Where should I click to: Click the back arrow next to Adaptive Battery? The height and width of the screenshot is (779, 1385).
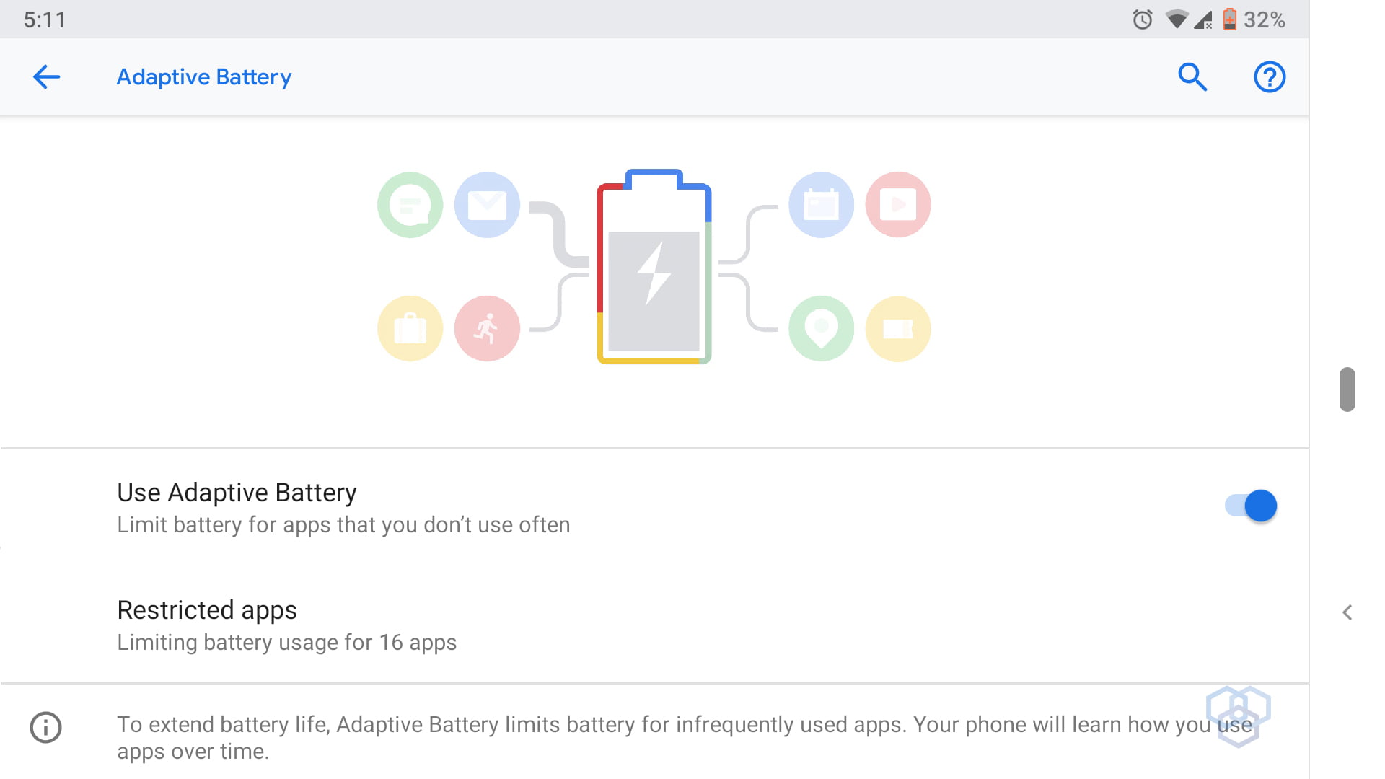point(45,76)
